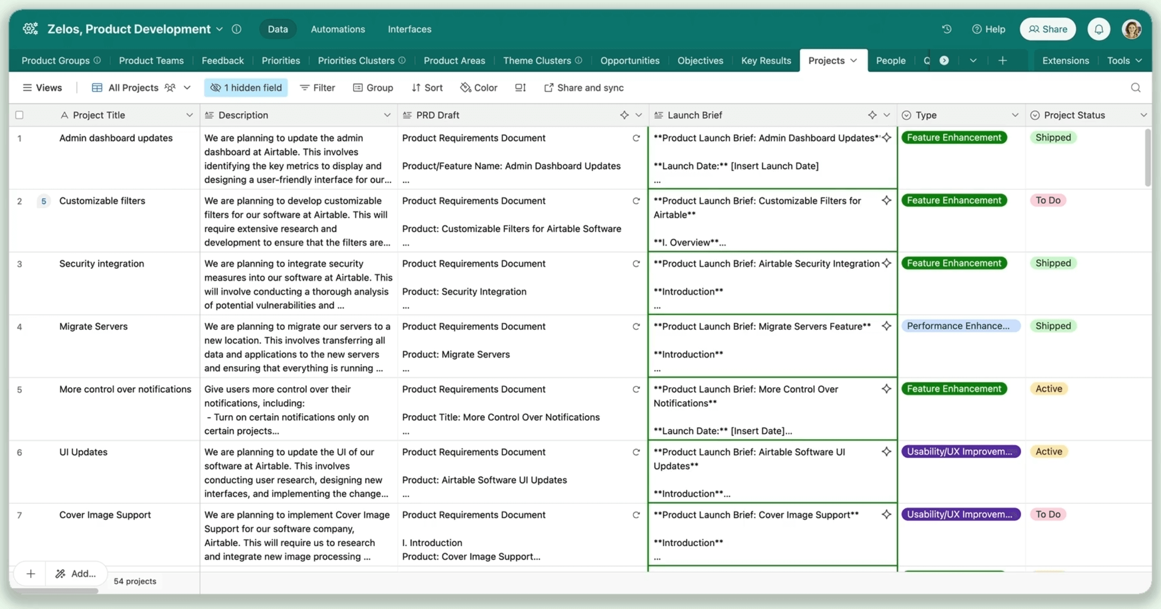The image size is (1161, 609).
Task: Click the Share button
Action: 1047,29
